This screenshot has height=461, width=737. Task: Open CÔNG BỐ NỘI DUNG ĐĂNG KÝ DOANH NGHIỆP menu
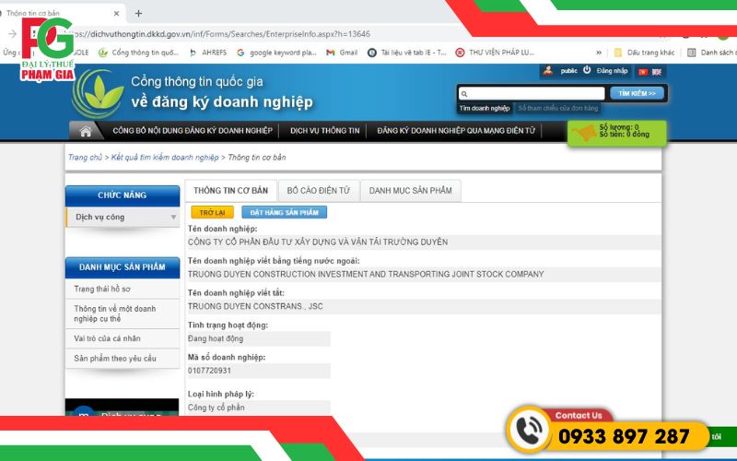click(193, 131)
